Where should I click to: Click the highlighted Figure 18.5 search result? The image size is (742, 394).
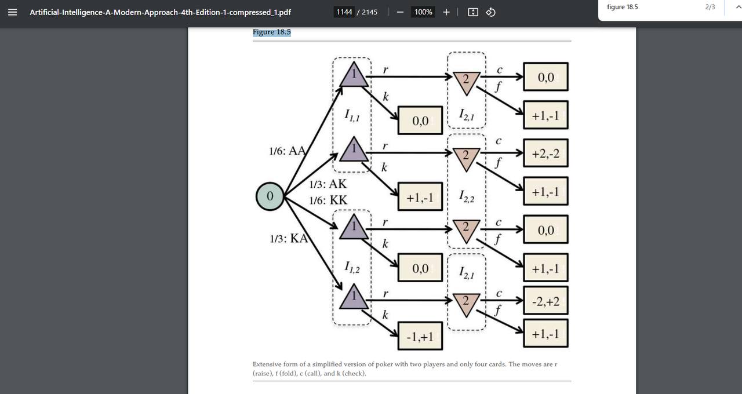[x=271, y=32]
